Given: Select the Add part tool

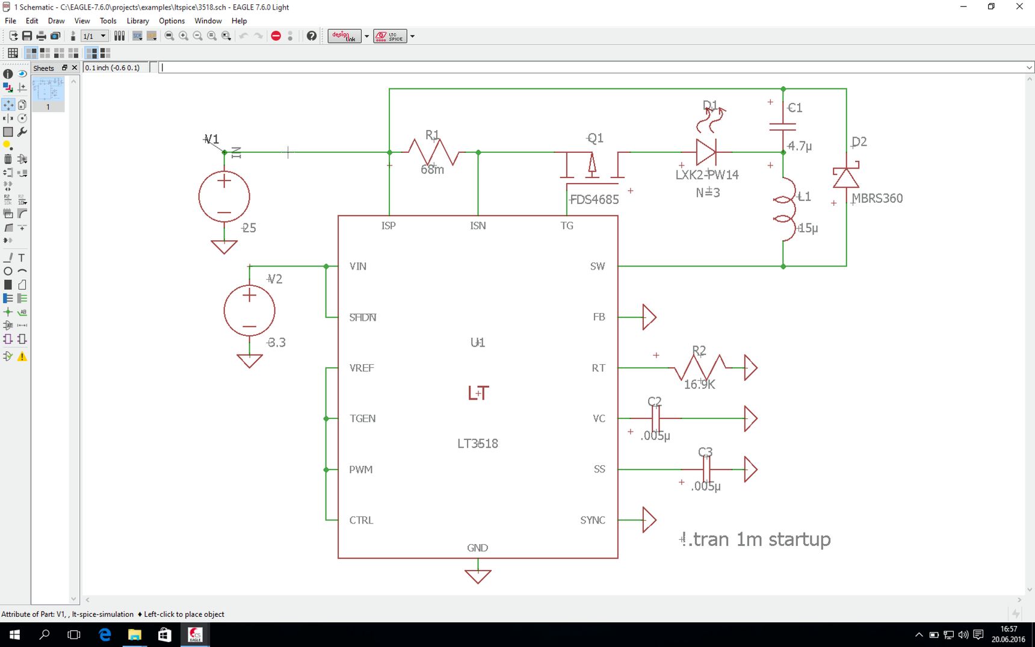Looking at the screenshot, I should pos(22,159).
